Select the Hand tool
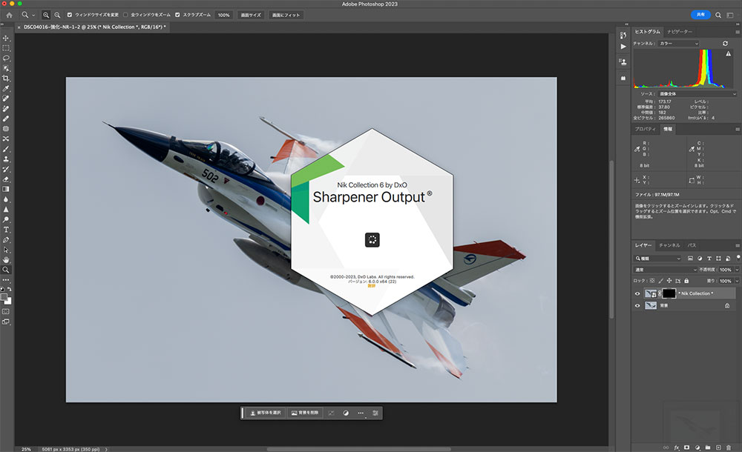This screenshot has height=452, width=742. (x=6, y=259)
